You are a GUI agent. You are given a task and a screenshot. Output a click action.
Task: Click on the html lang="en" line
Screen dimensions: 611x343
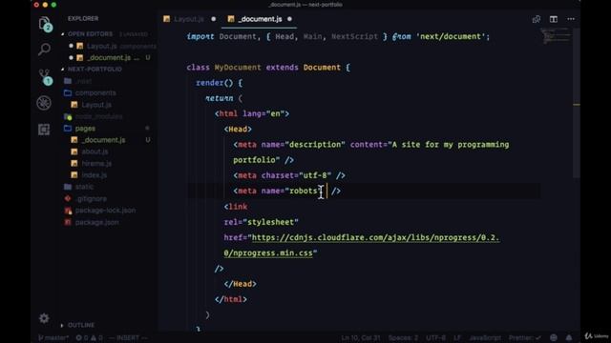[x=252, y=113]
